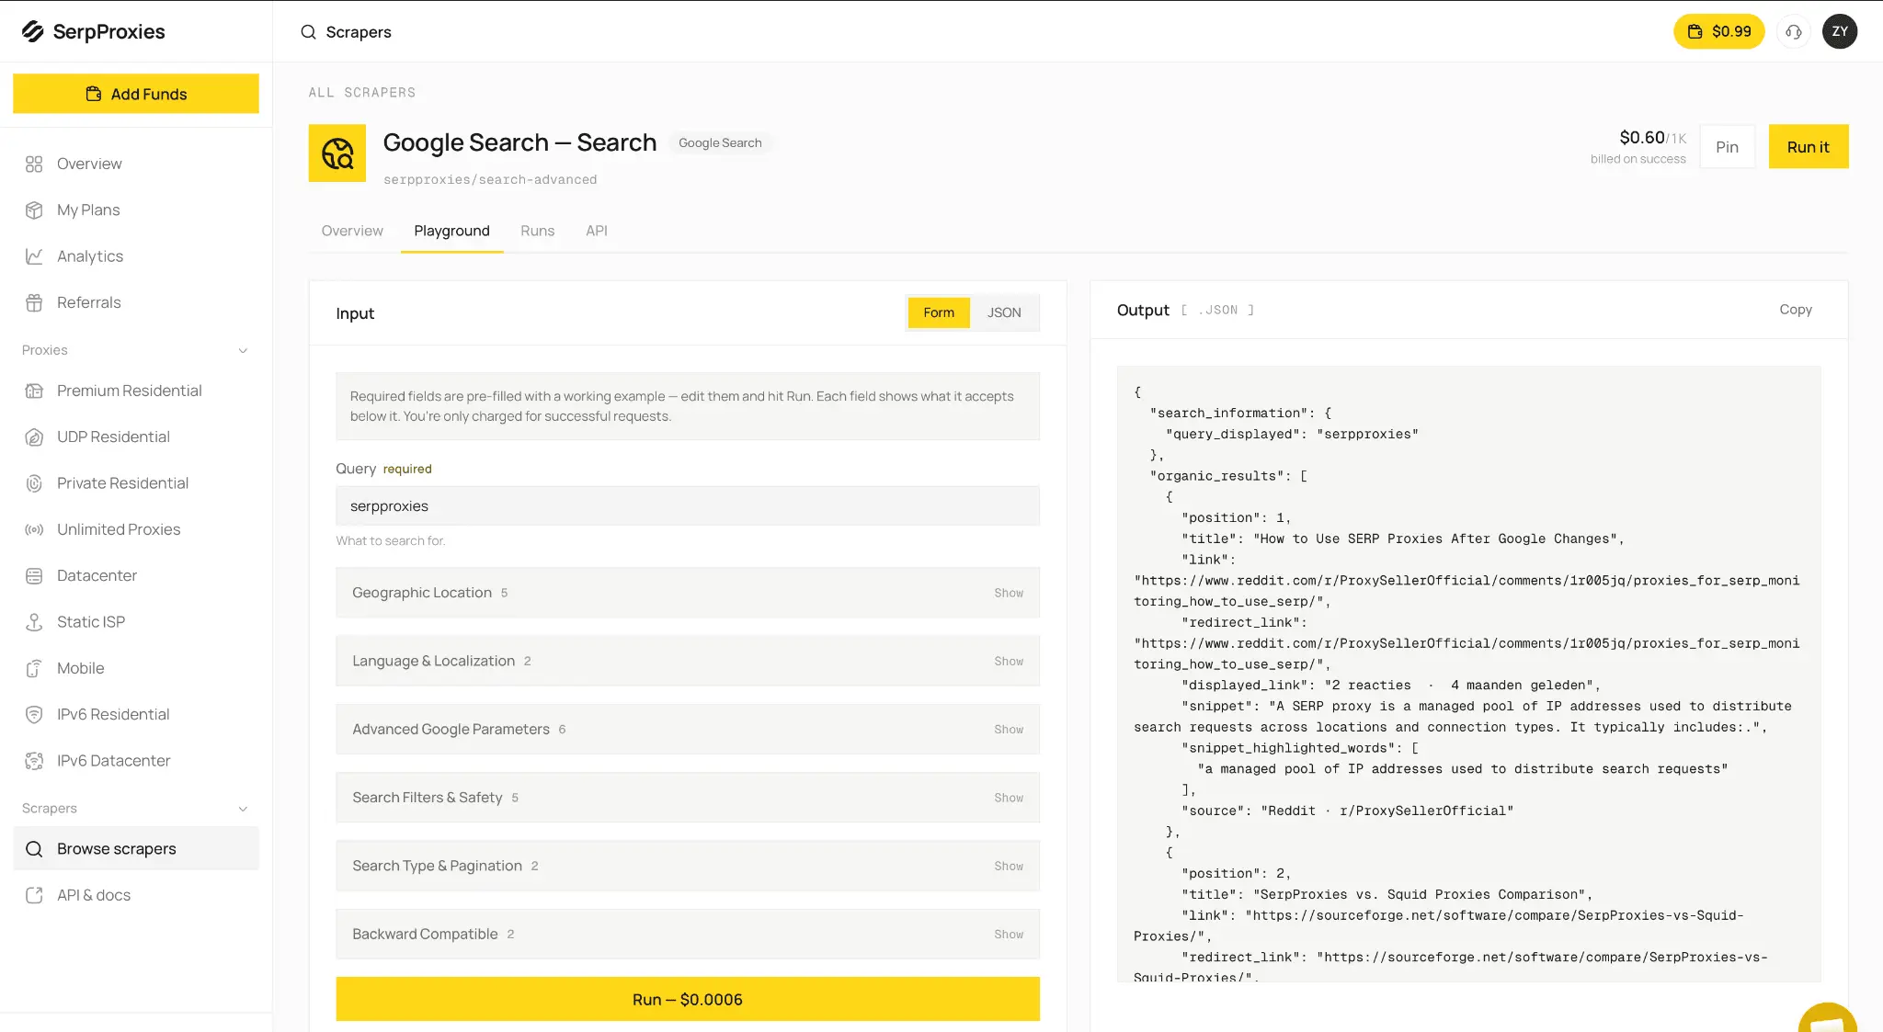Collapse the Proxies sidebar section

243,350
